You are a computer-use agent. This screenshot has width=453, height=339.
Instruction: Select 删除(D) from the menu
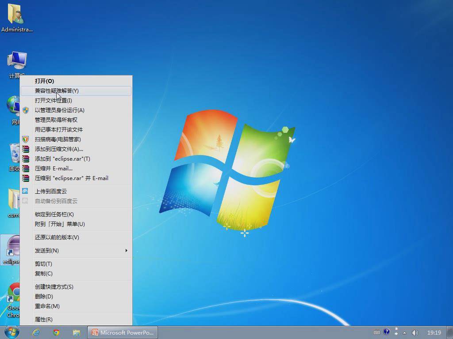tap(76, 296)
